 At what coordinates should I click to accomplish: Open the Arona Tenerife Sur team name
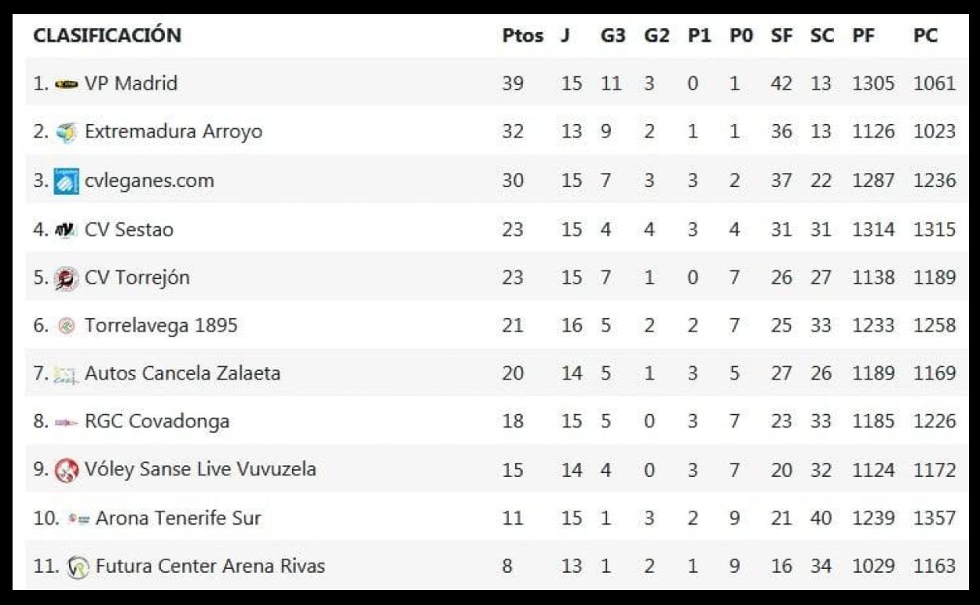click(178, 518)
